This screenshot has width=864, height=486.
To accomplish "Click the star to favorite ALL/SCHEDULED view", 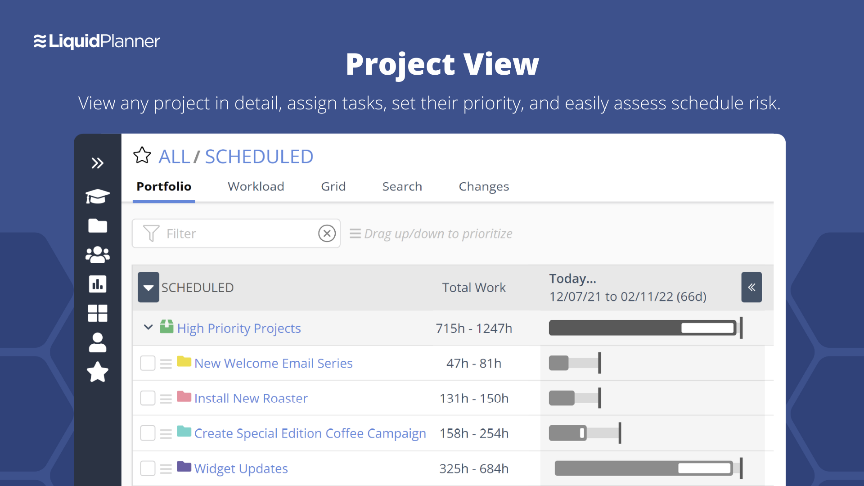I will point(141,157).
